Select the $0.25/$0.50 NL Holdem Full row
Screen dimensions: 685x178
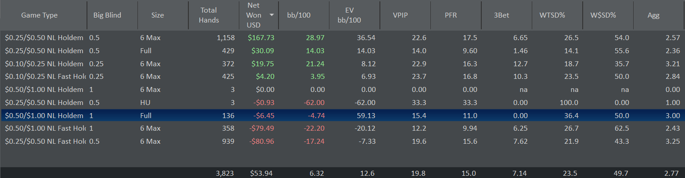point(342,51)
